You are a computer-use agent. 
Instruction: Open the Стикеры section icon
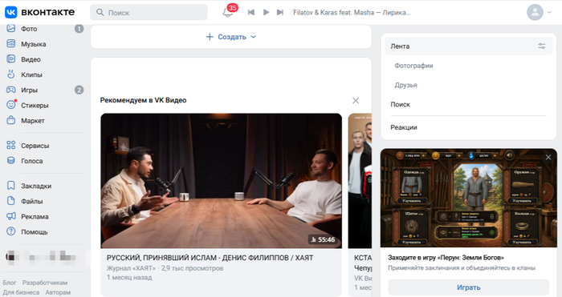pyautogui.click(x=11, y=105)
